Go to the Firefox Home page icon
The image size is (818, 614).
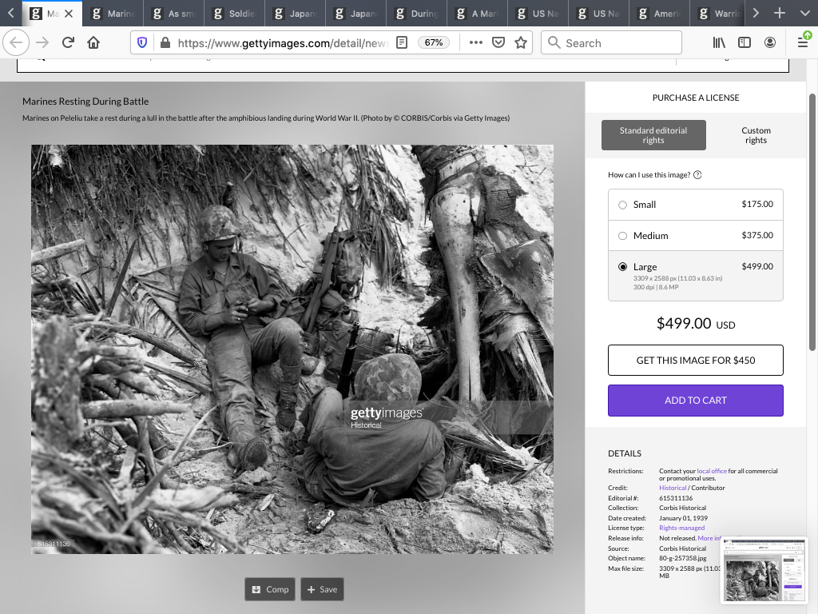coord(93,43)
